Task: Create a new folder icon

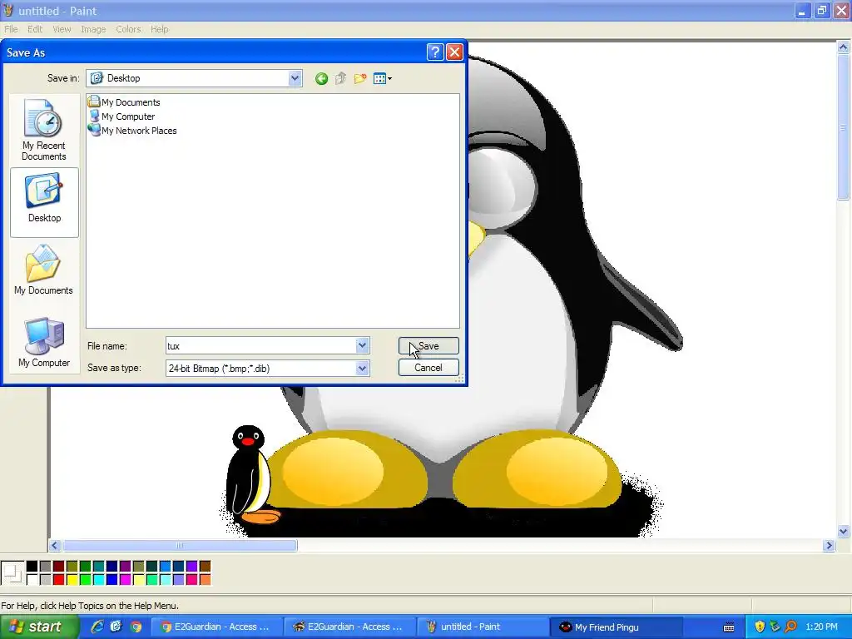Action: [359, 79]
